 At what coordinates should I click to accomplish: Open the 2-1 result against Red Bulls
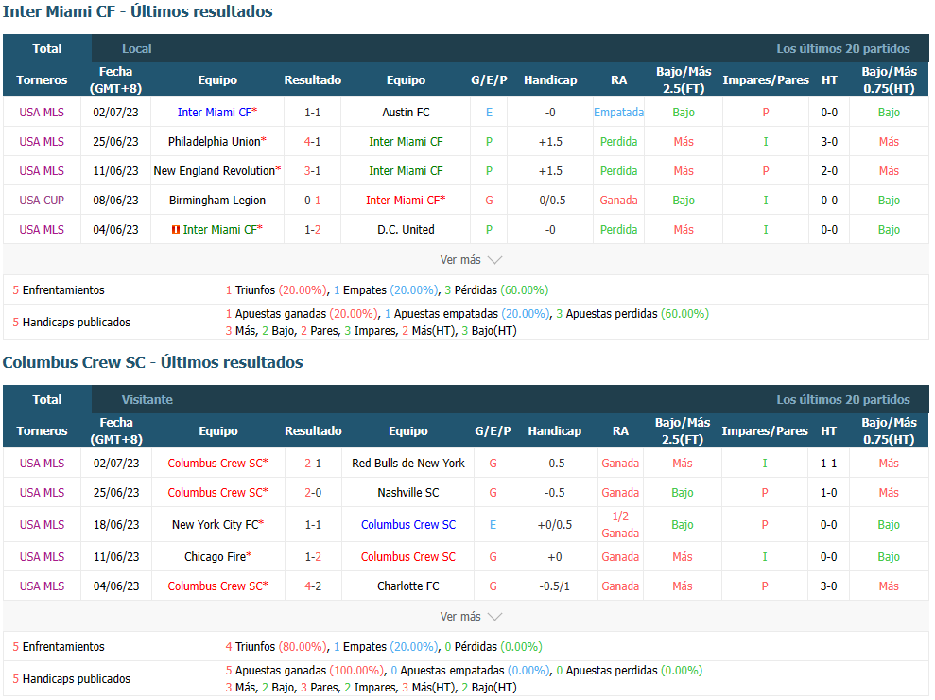point(313,464)
